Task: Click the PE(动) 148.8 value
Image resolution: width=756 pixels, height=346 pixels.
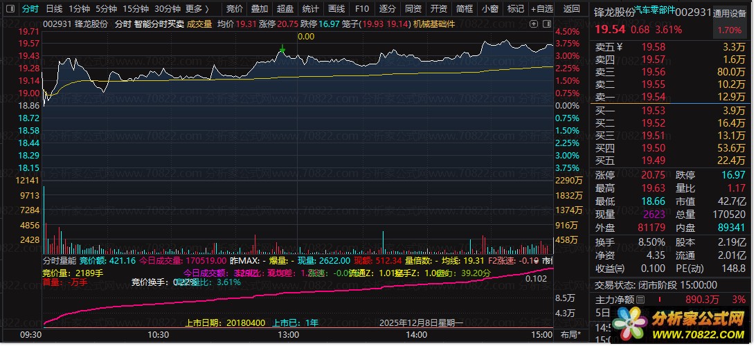Action: coord(735,268)
